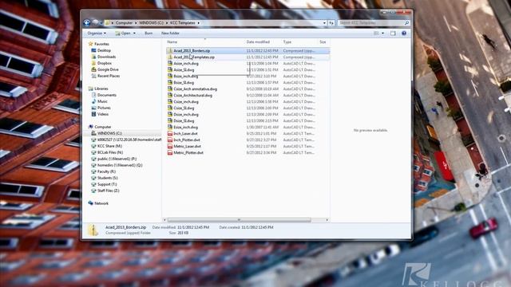The width and height of the screenshot is (511, 287).
Task: Click the Asize_inch.dwg drawing icon
Action: (170, 63)
